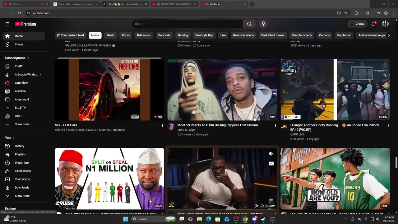
Task: Open the YouTube hamburger guide menu
Action: 7,24
